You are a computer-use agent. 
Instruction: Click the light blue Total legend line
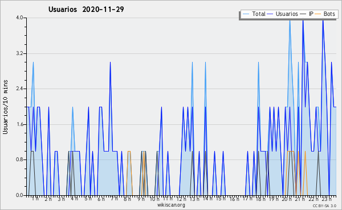(x=246, y=14)
